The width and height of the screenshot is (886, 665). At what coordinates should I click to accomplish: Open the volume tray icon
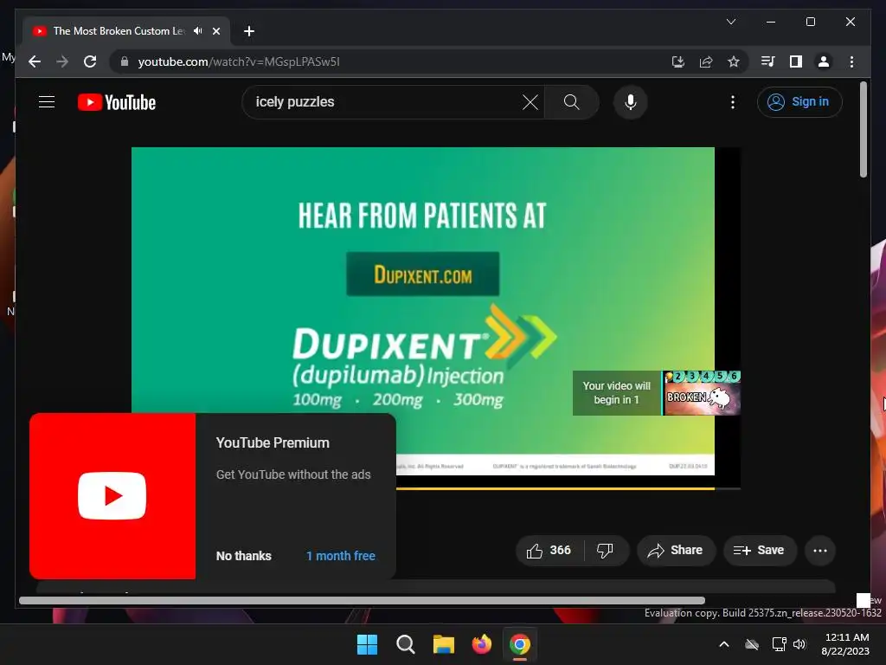(x=799, y=644)
